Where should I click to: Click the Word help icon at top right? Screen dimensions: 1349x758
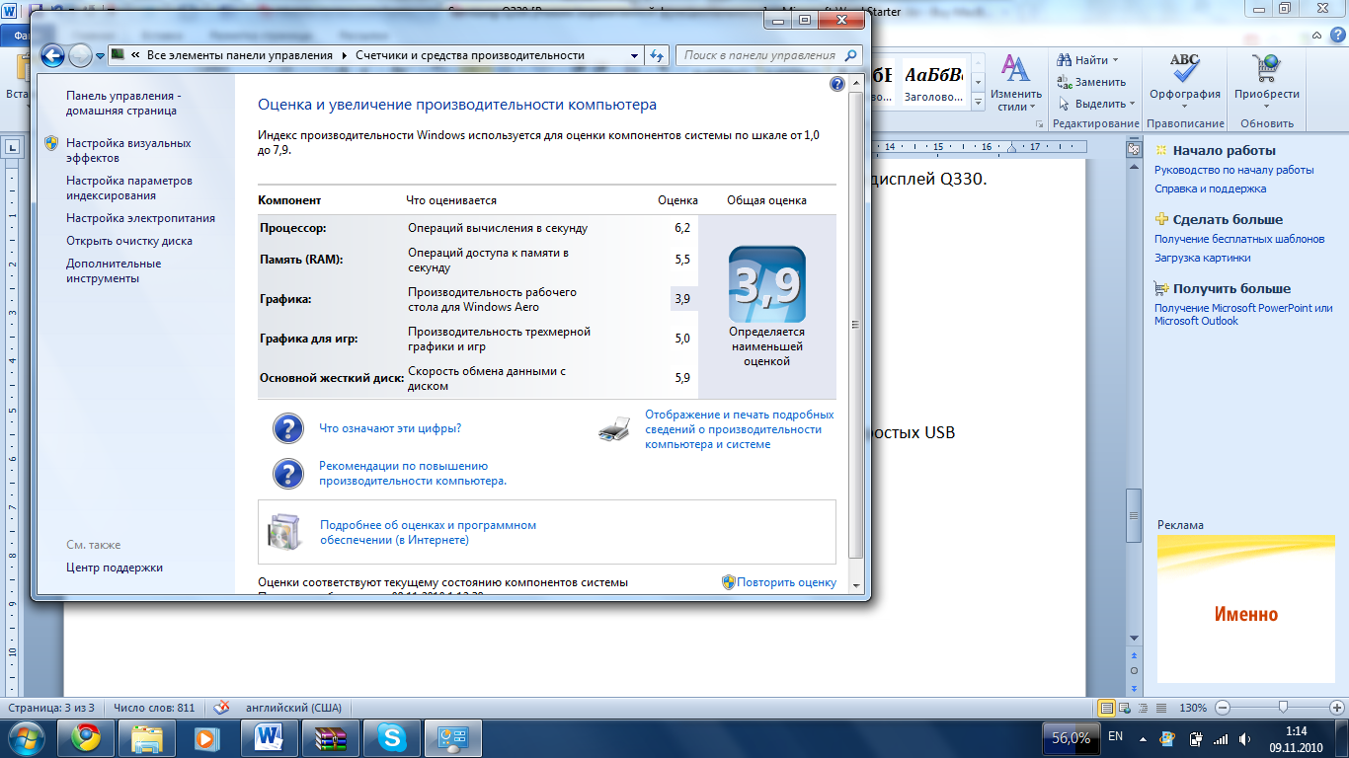(x=1336, y=35)
